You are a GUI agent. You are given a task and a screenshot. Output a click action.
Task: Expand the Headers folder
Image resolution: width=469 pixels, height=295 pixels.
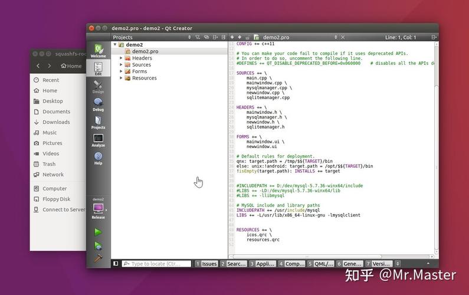(x=121, y=58)
